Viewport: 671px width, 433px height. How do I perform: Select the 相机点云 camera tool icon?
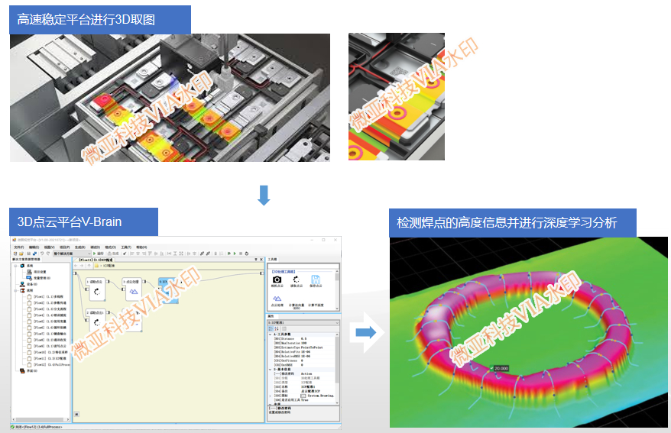coord(277,280)
